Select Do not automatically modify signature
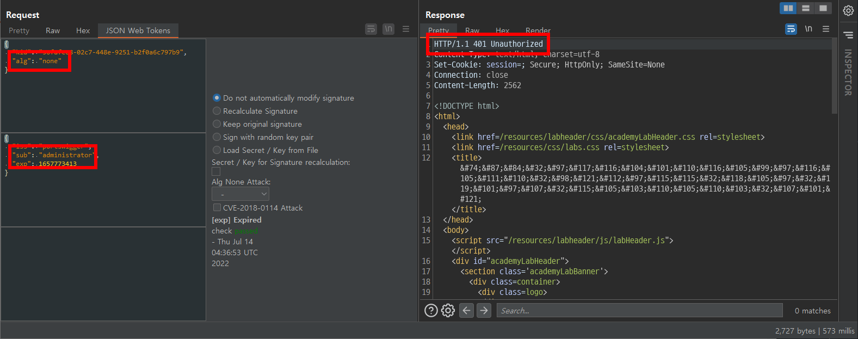 (x=283, y=98)
